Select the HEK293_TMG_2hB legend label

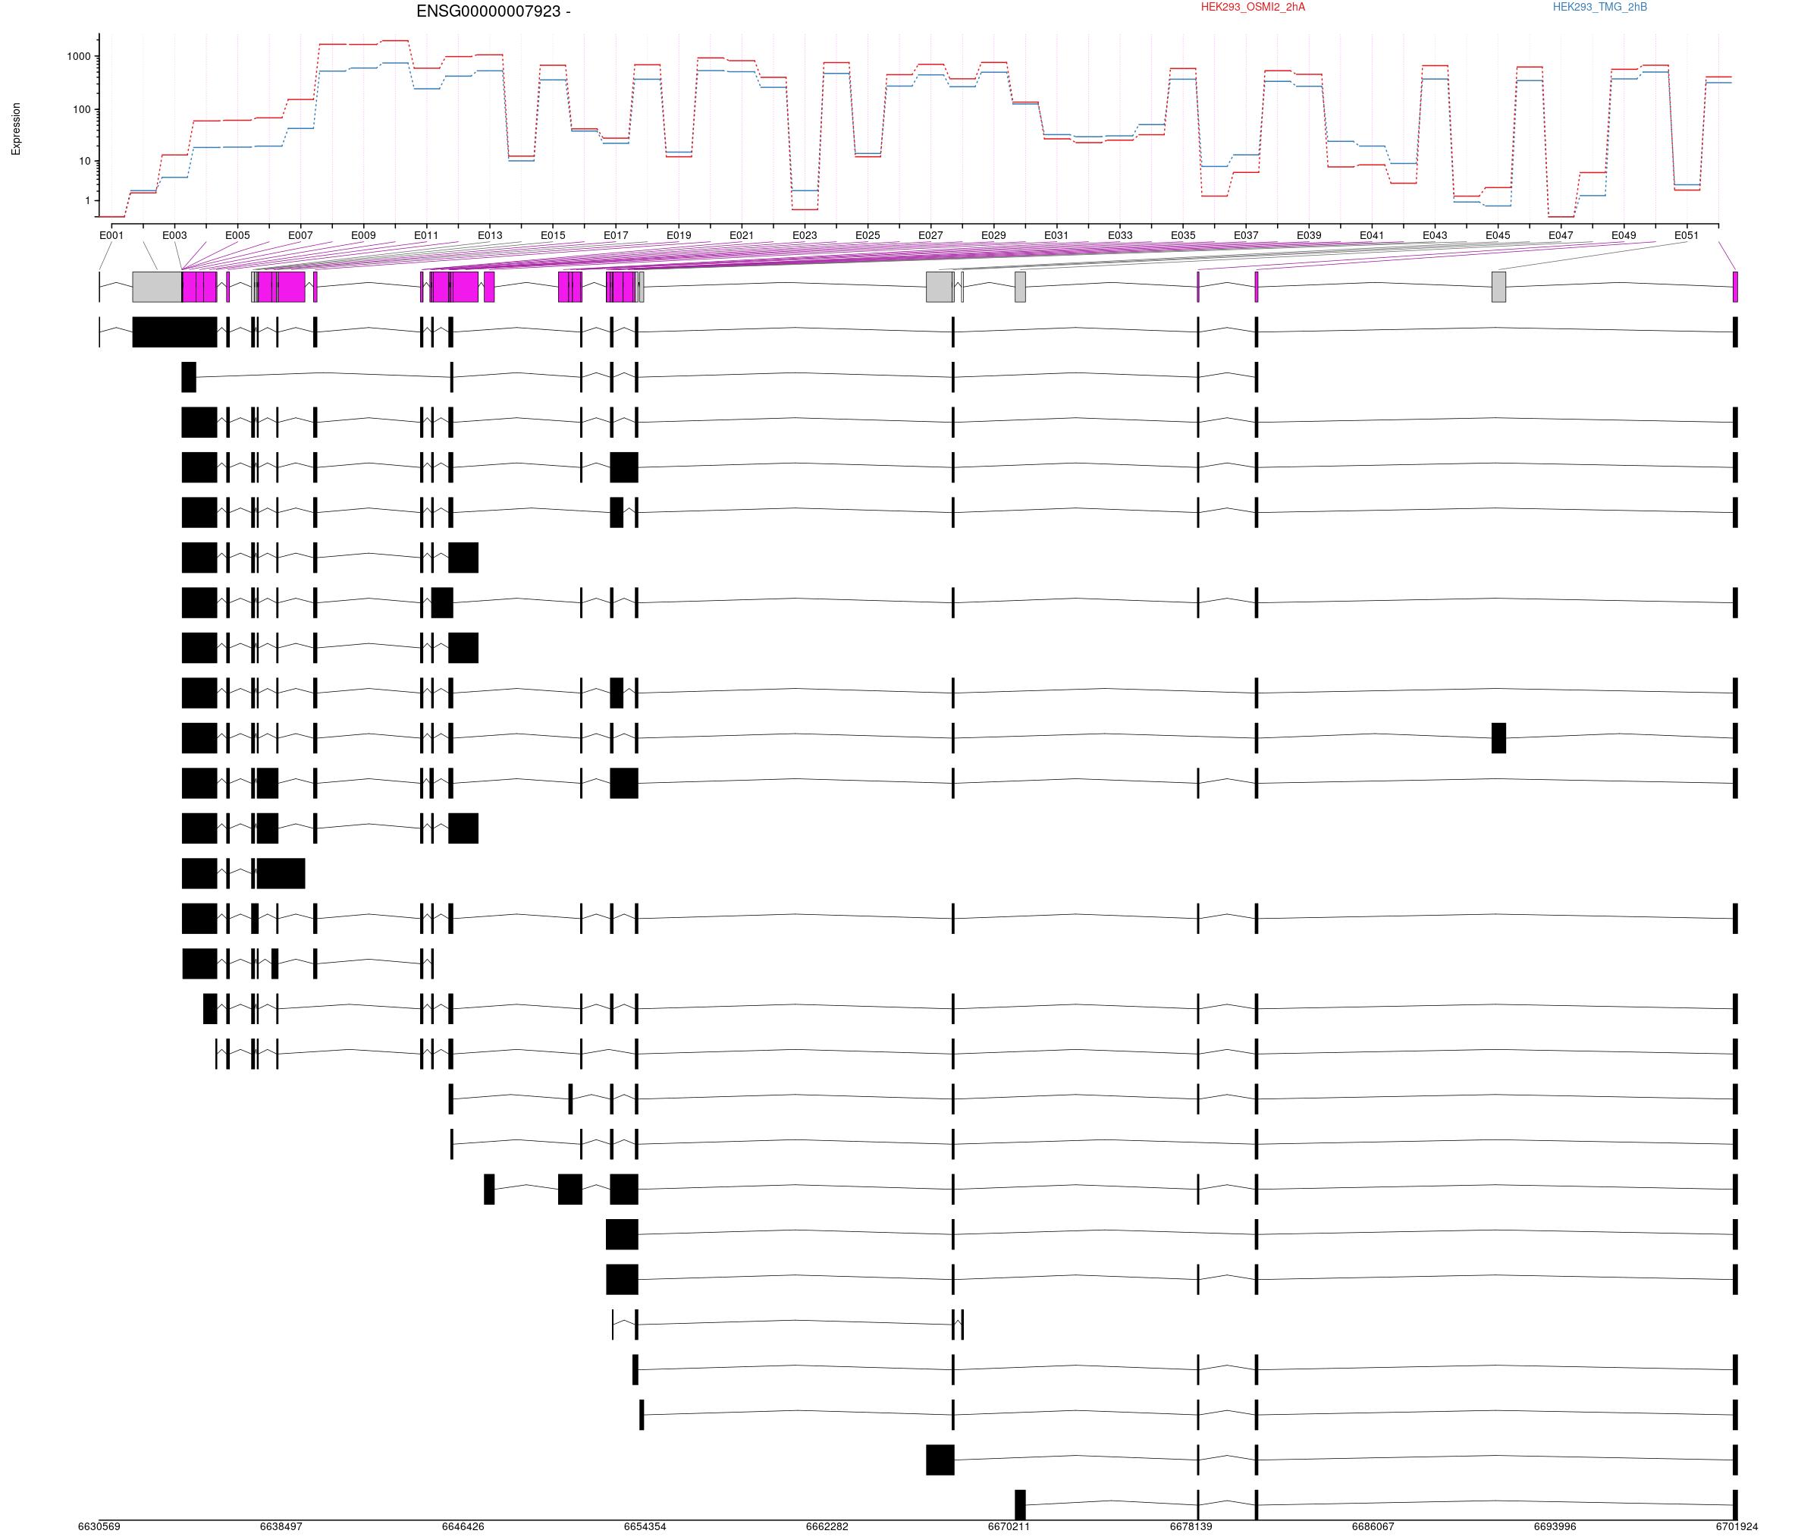point(1599,7)
